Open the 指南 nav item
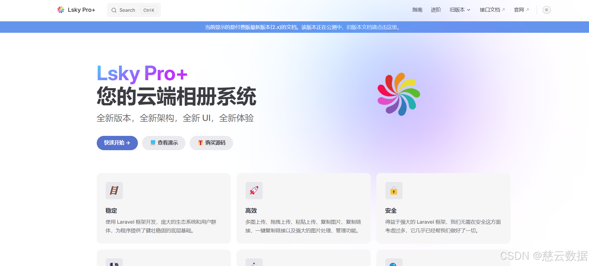This screenshot has width=589, height=266. coord(417,10)
